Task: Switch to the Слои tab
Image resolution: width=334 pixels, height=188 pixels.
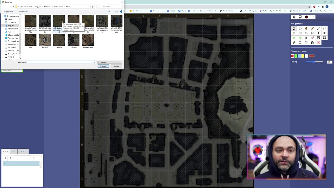Action: [5, 151]
